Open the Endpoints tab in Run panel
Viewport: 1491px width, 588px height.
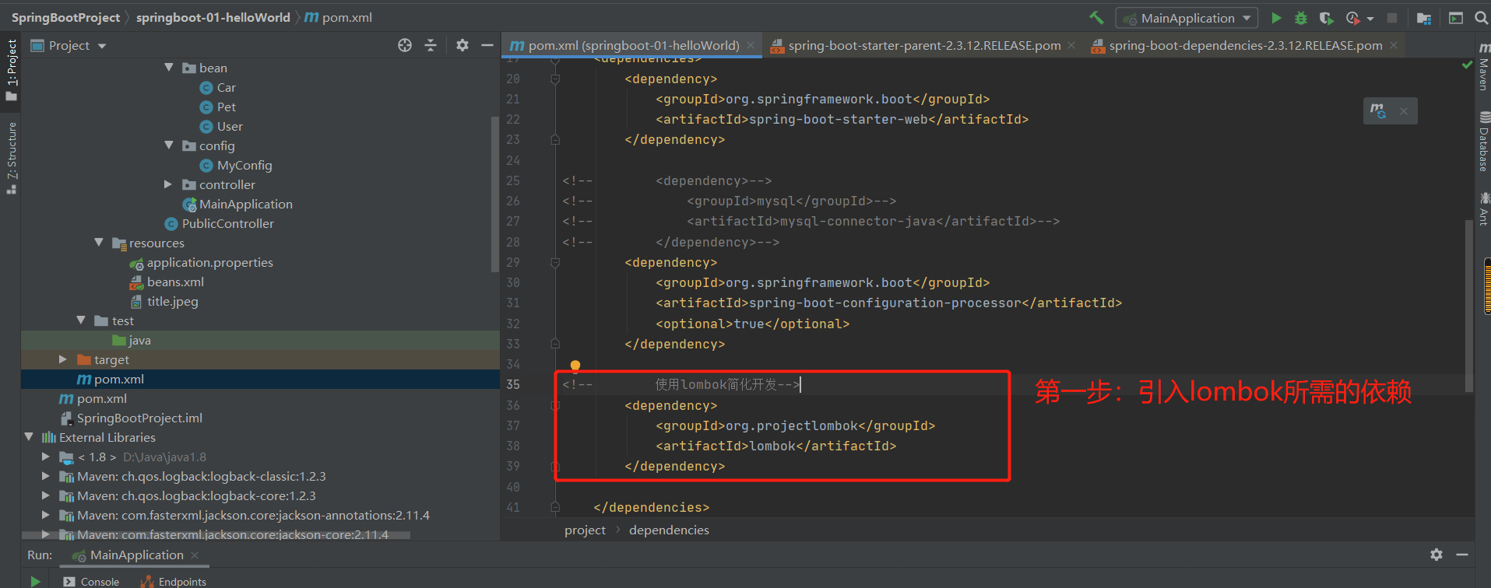pos(174,582)
